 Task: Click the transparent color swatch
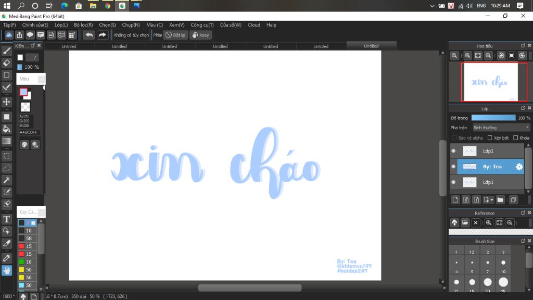click(x=25, y=107)
